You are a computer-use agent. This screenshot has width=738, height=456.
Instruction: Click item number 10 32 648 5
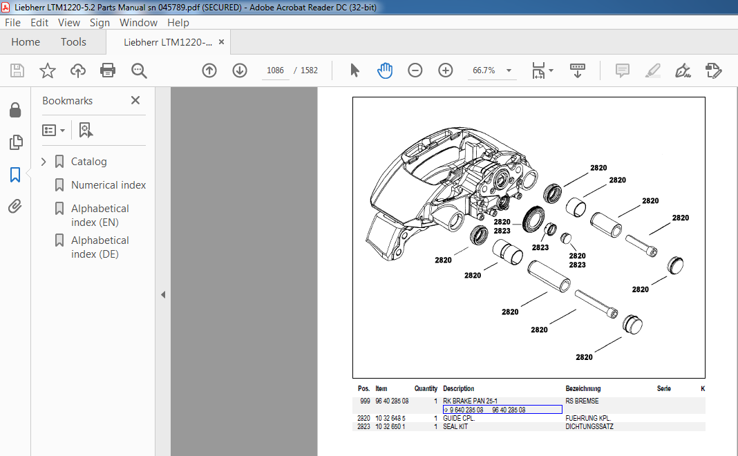coord(390,419)
